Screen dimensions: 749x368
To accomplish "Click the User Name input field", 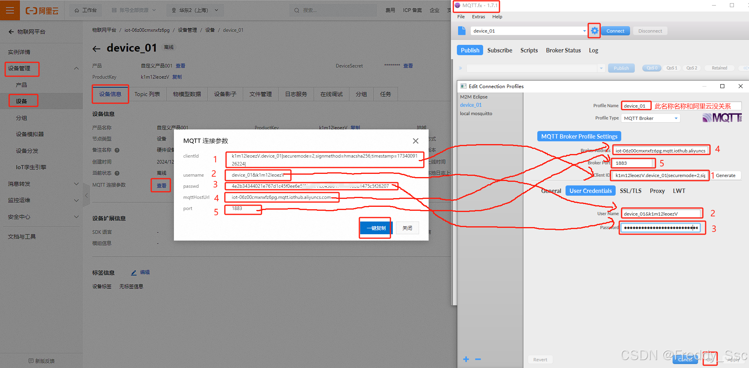I will [662, 214].
